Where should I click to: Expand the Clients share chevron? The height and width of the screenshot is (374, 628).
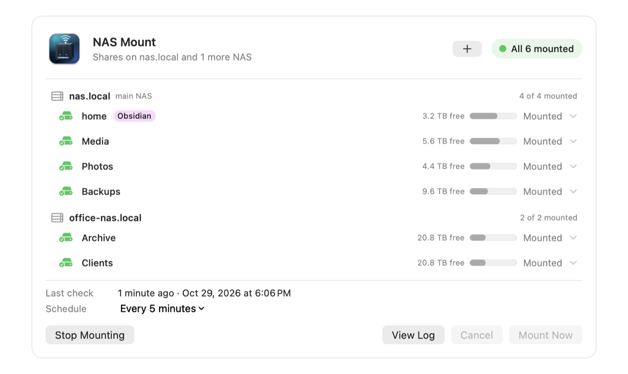[573, 263]
